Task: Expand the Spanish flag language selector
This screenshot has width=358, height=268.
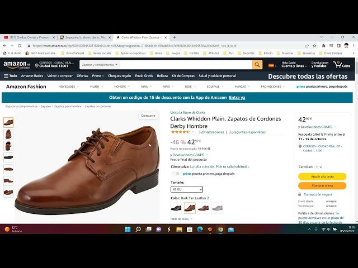Action: (x=272, y=65)
